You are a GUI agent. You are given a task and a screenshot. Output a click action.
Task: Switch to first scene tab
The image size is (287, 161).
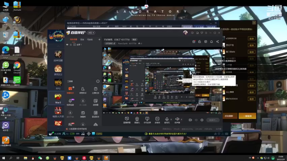pos(74,39)
